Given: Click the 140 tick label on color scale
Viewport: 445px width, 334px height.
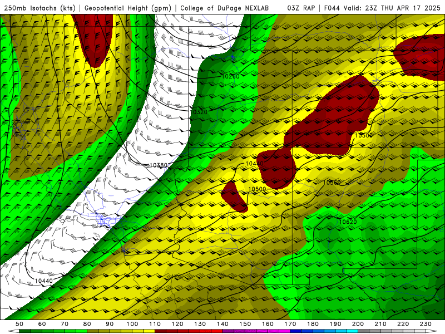Looking at the screenshot, I should pyautogui.click(x=222, y=324).
